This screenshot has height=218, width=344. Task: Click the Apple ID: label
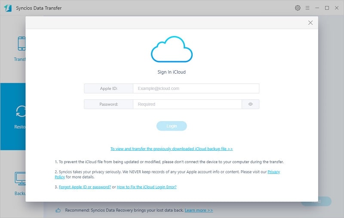click(109, 89)
